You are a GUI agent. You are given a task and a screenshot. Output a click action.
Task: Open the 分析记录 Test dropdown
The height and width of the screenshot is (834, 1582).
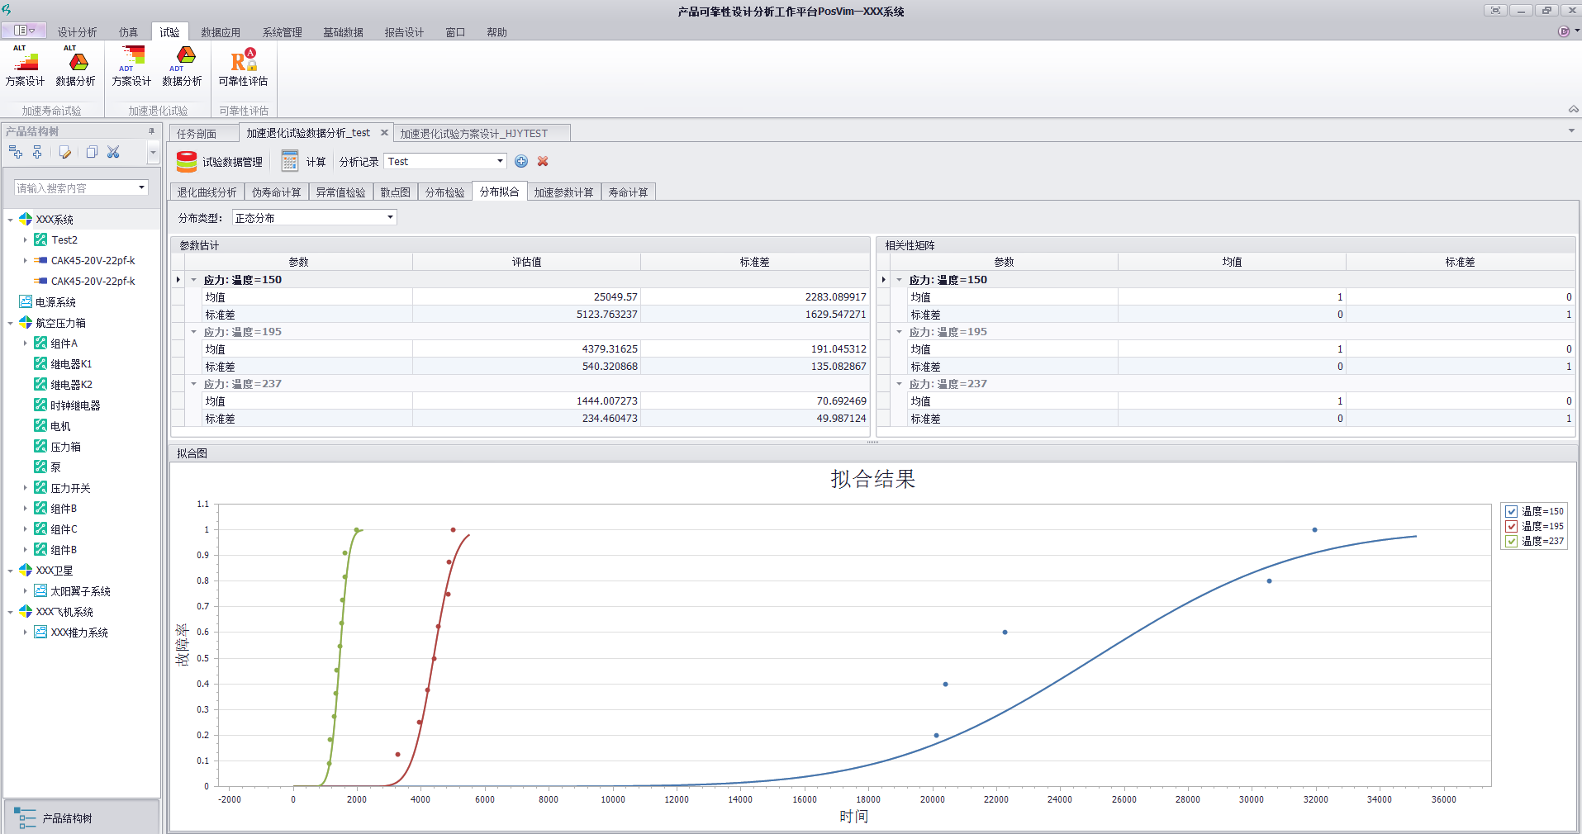coord(500,161)
